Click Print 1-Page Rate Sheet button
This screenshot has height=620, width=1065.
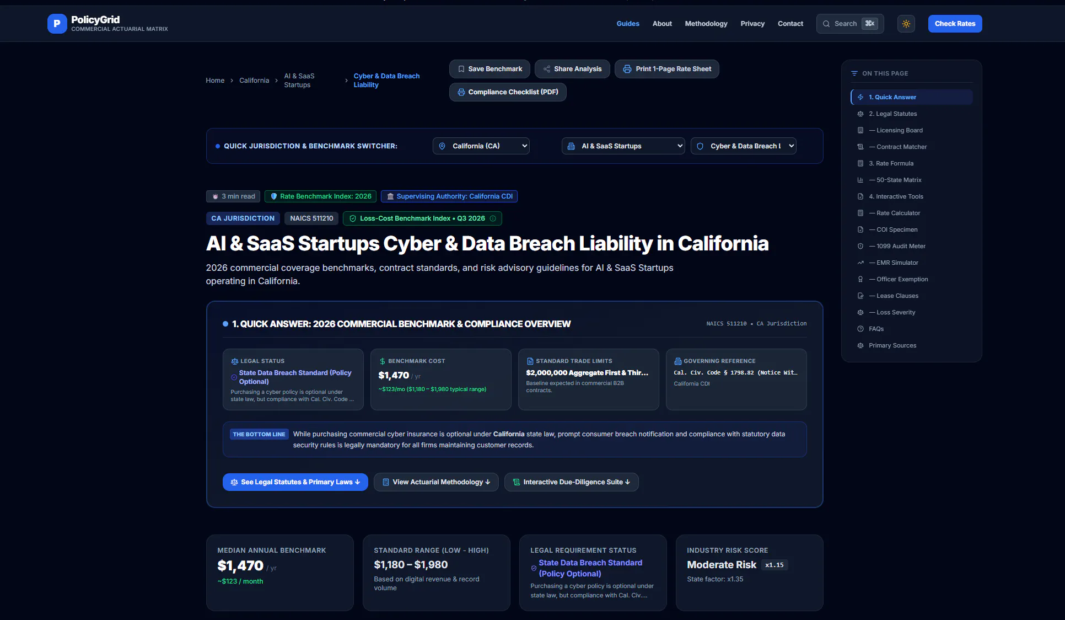666,69
